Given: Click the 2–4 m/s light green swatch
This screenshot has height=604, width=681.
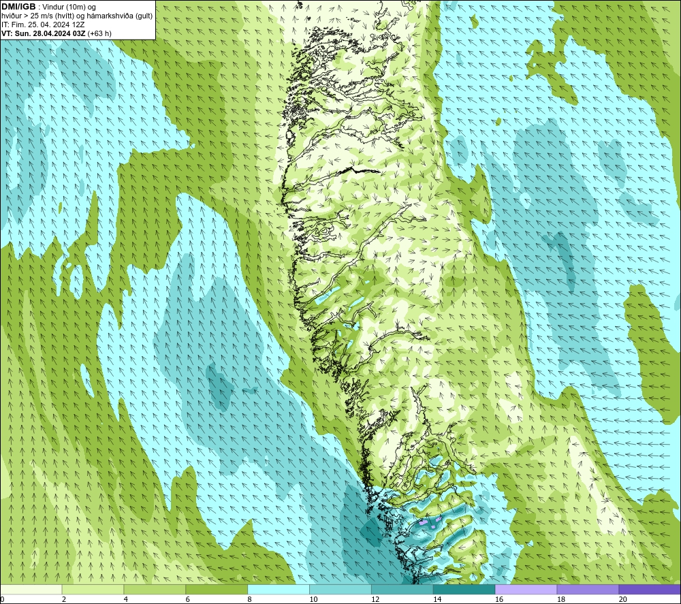Looking at the screenshot, I should click(93, 589).
